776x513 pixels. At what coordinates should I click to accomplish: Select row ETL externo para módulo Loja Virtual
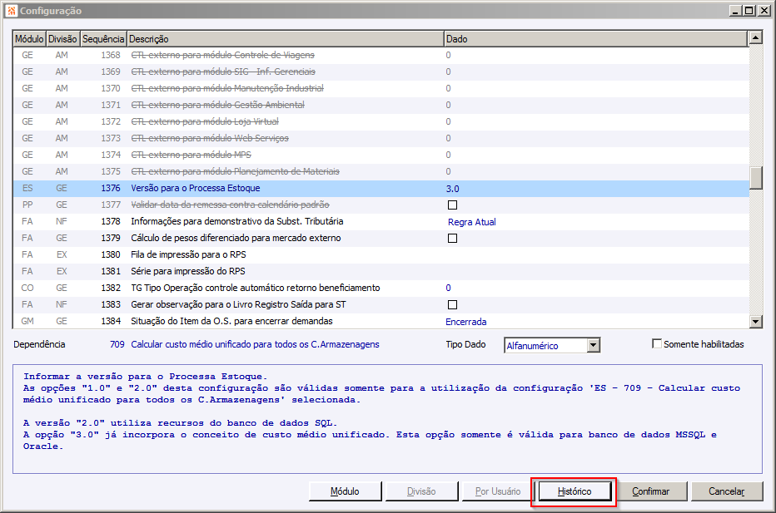coord(381,121)
